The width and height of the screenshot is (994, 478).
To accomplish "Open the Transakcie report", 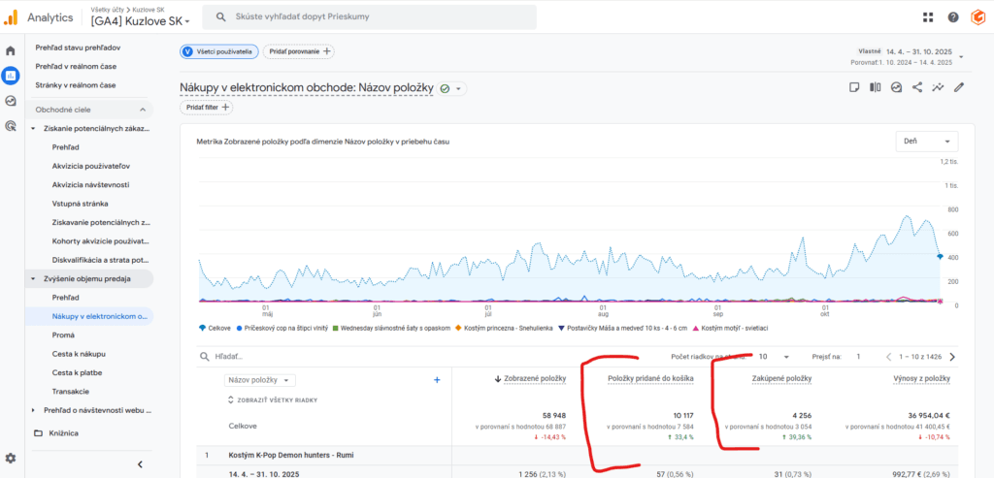I will tap(71, 392).
